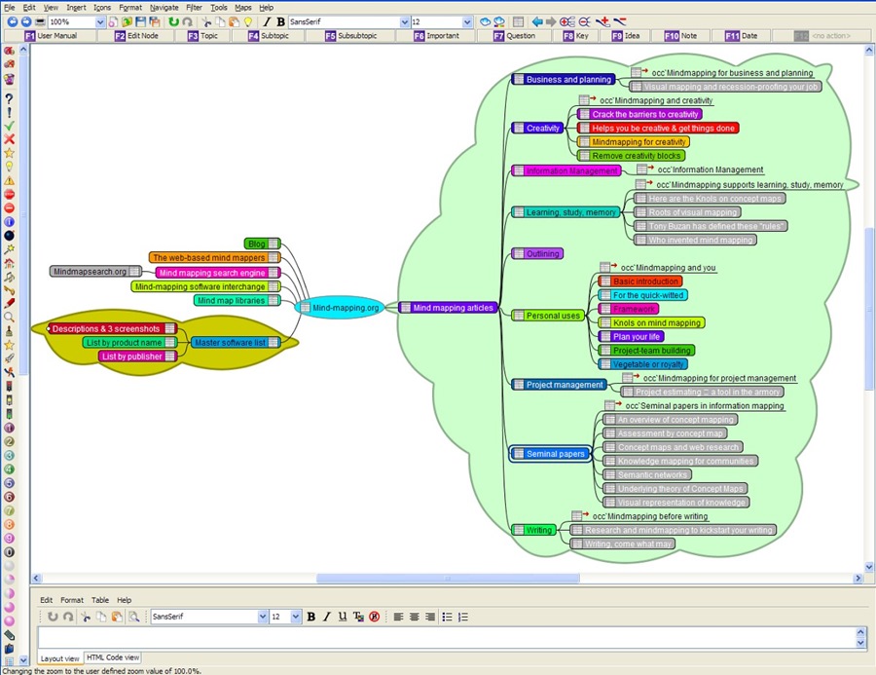
Task: Click the save map floppy icon
Action: coord(140,21)
